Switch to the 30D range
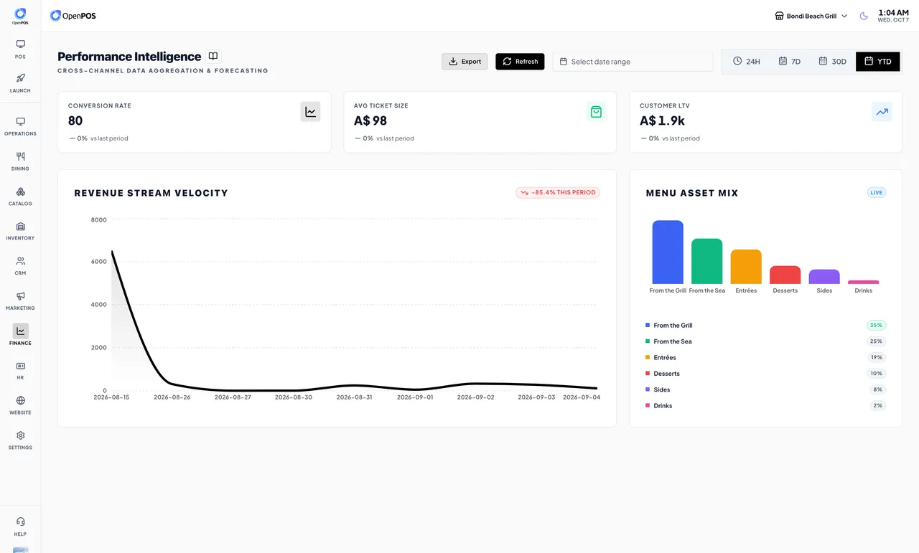The image size is (919, 553). 832,62
